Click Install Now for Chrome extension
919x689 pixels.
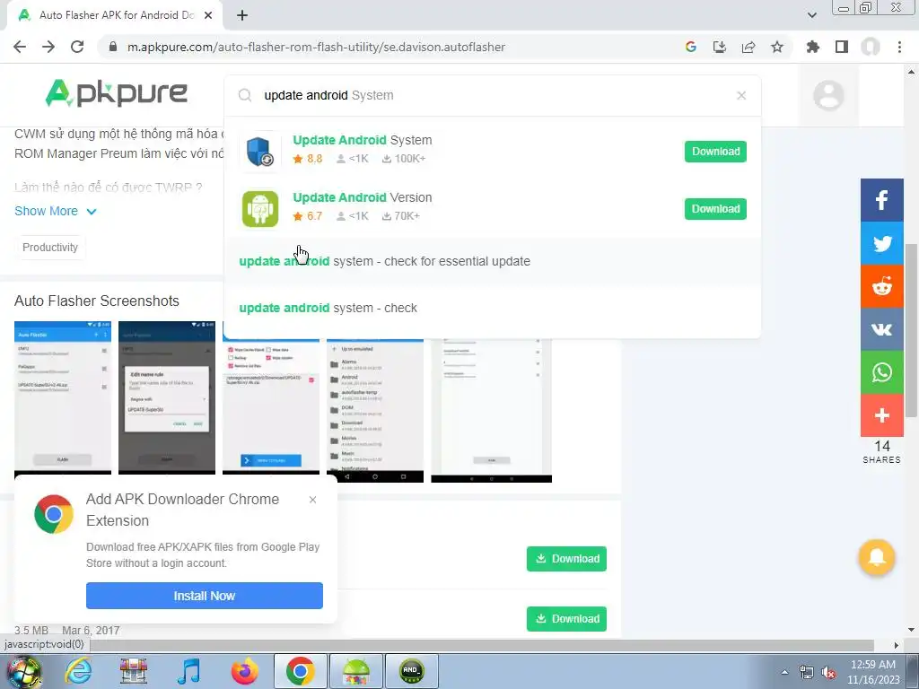204,596
